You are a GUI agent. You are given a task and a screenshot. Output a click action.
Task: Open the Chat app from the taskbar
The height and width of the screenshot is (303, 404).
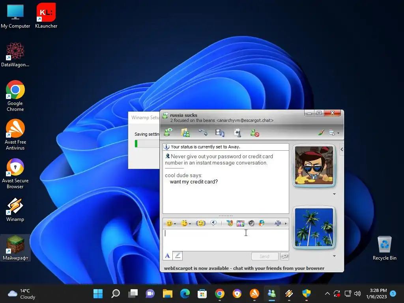(x=150, y=293)
